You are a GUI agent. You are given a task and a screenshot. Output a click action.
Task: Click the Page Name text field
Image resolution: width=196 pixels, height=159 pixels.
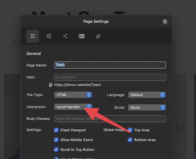click(x=110, y=65)
